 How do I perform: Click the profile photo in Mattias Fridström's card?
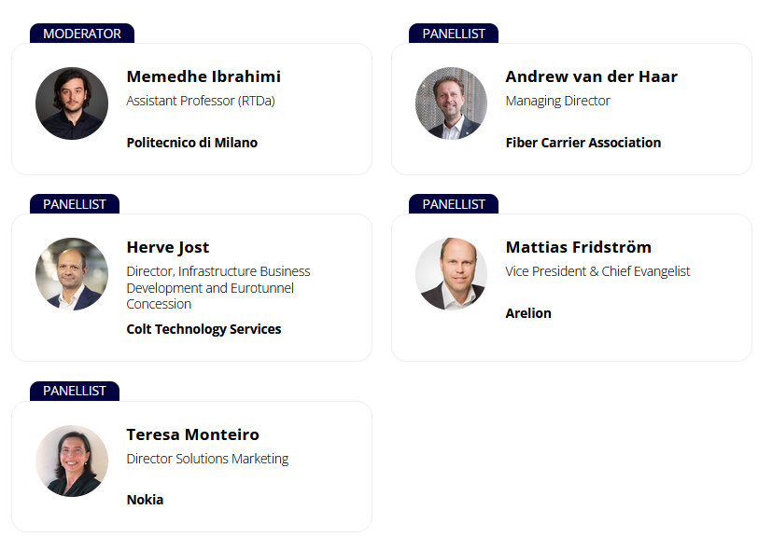point(451,274)
